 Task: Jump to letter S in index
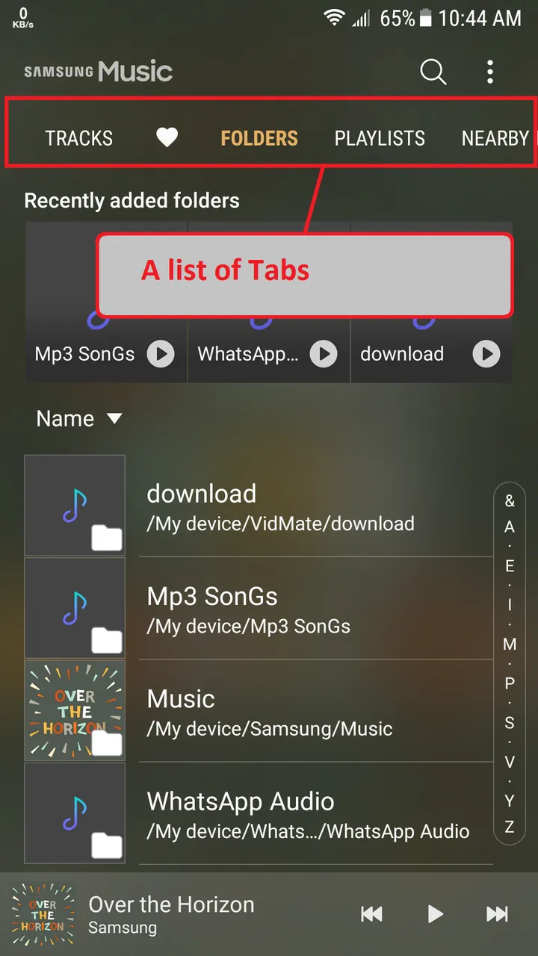510,722
